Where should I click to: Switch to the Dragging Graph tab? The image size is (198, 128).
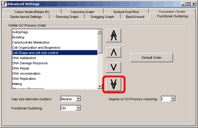coord(102,17)
